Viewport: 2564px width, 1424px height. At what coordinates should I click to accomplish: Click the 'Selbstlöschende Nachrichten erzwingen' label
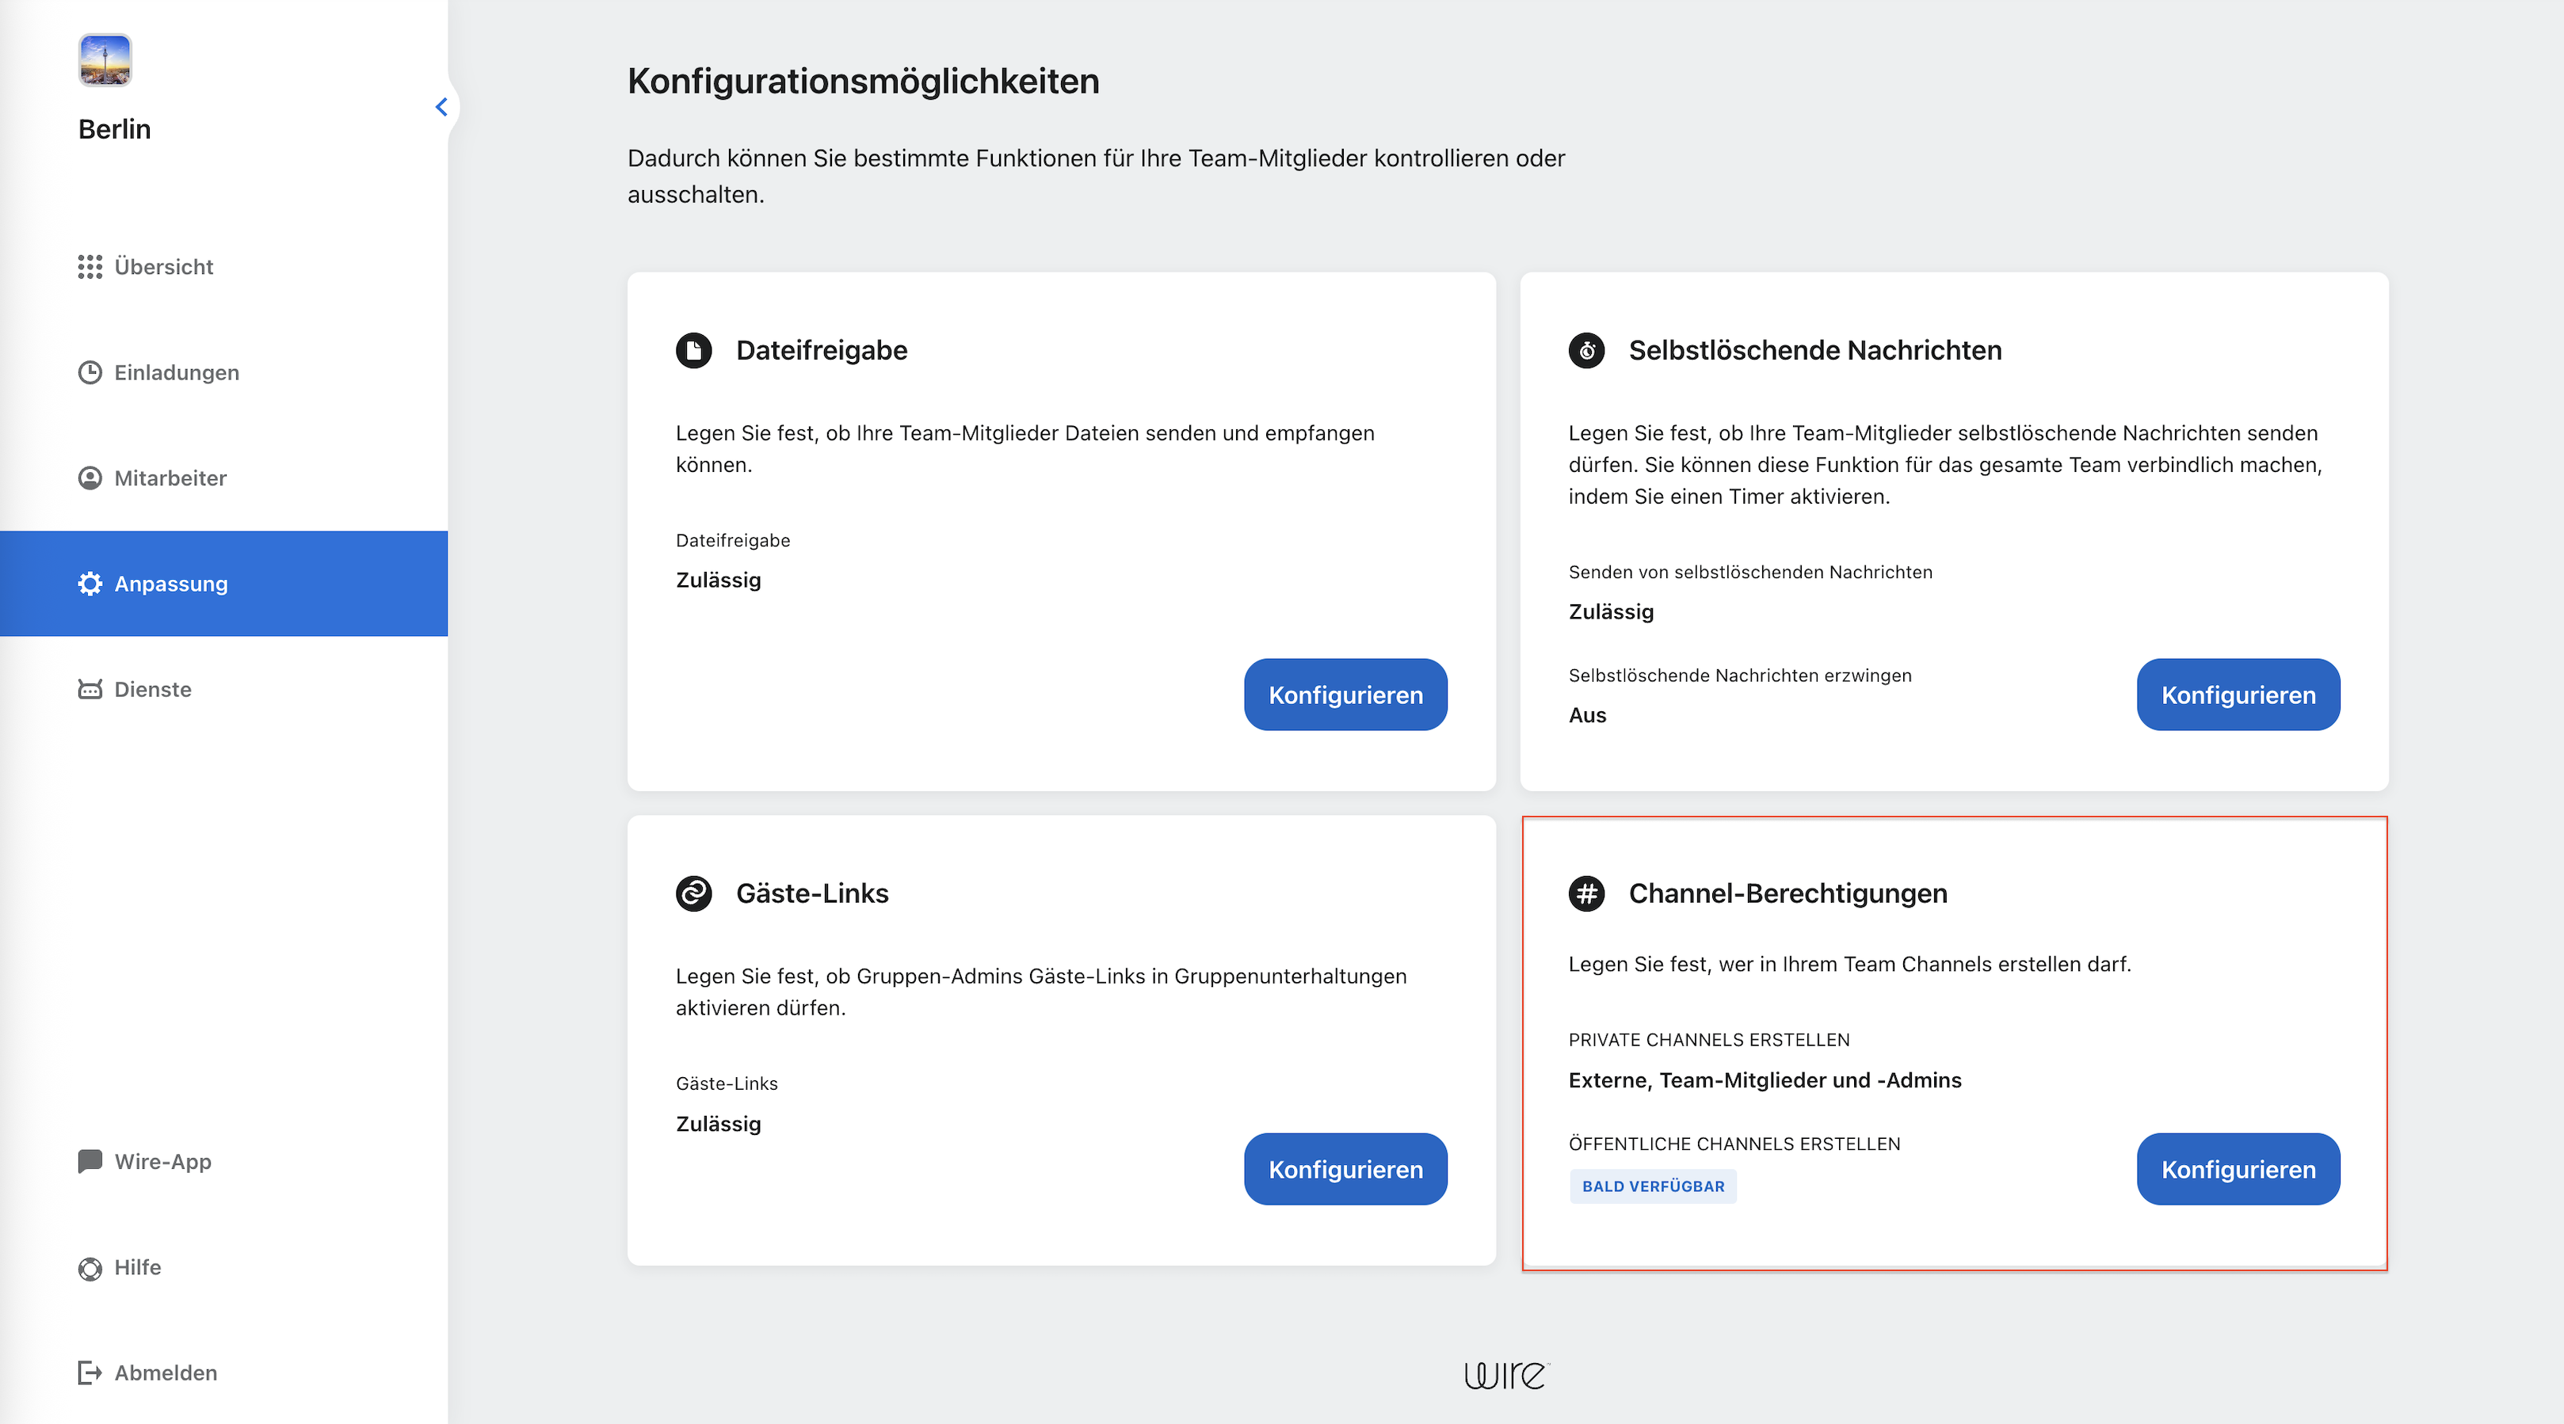[x=1740, y=676]
